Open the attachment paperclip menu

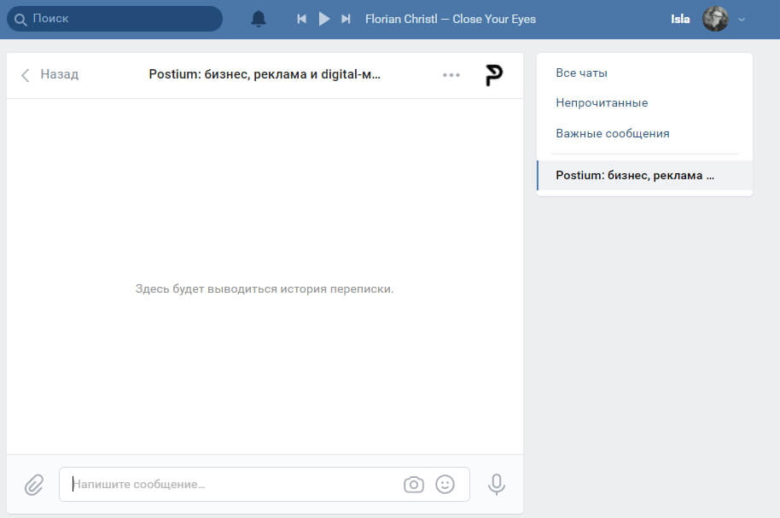[33, 485]
